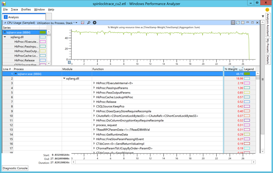The height and width of the screenshot is (173, 273).
Task: Switch to graph and table display mode
Action: 233,23
